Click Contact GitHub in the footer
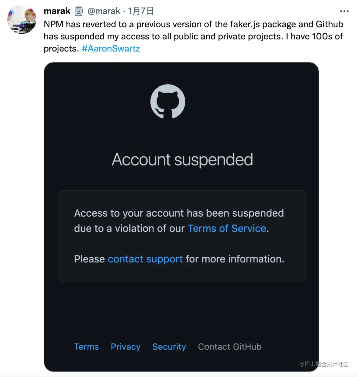Image resolution: width=358 pixels, height=377 pixels. click(230, 347)
